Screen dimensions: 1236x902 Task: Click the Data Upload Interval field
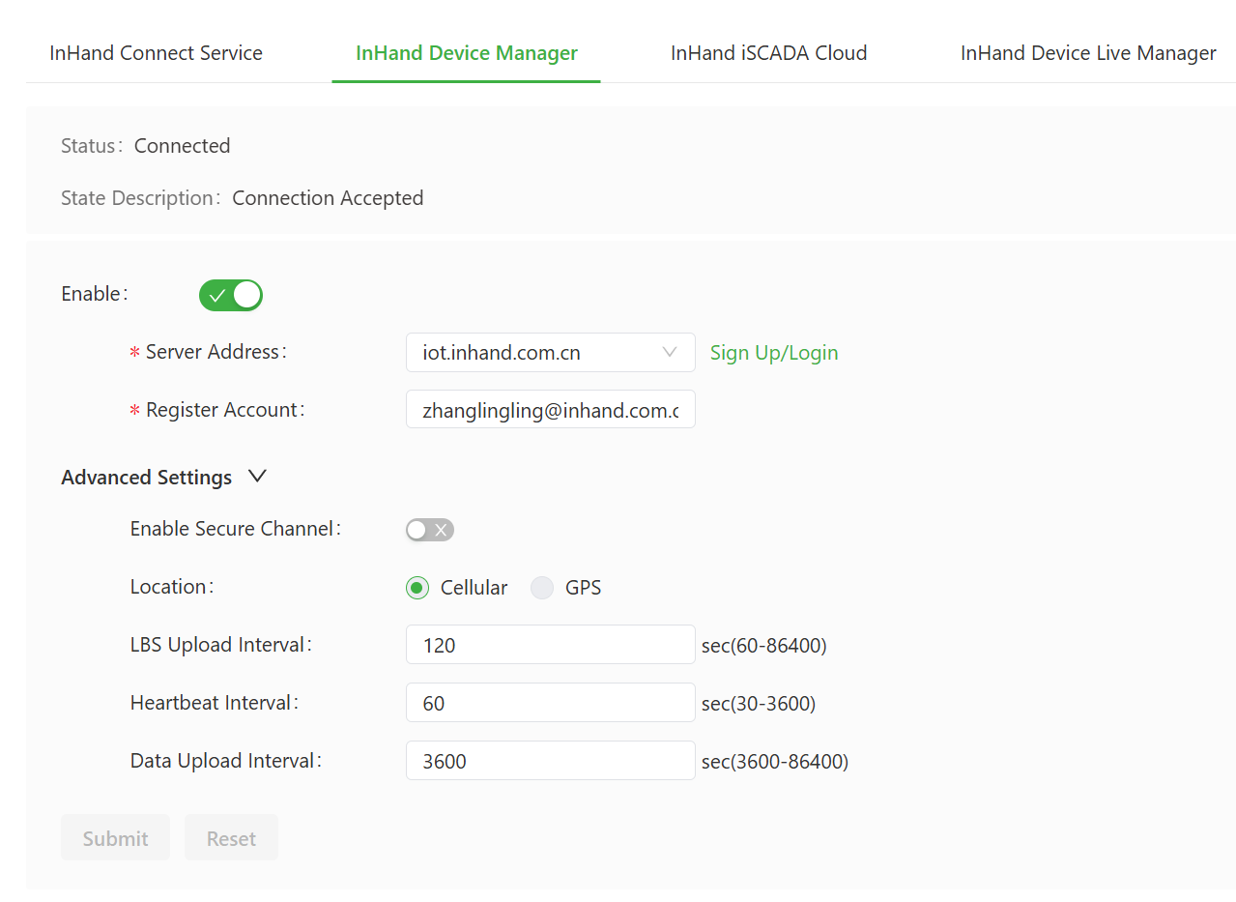point(550,761)
